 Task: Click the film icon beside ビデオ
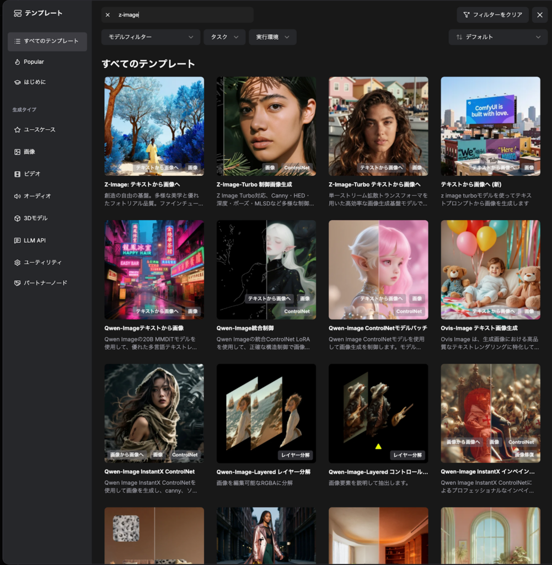[x=18, y=174]
